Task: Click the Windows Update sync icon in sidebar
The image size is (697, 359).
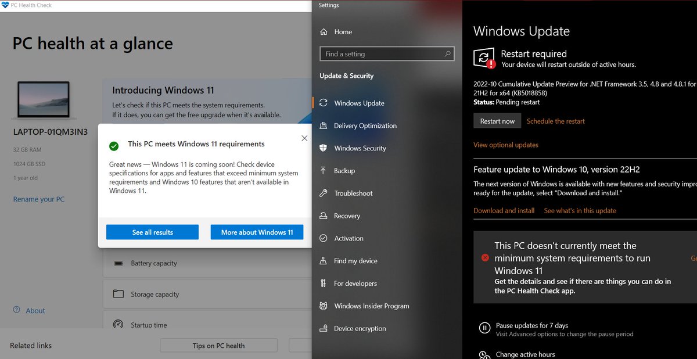Action: pyautogui.click(x=324, y=103)
